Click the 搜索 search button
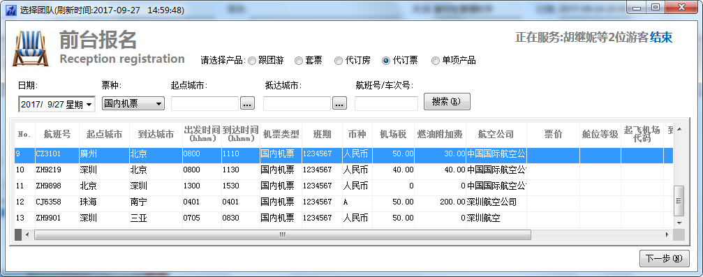This screenshot has width=703, height=277. pyautogui.click(x=447, y=101)
